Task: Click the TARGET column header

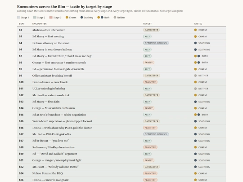Action: click(148, 24)
